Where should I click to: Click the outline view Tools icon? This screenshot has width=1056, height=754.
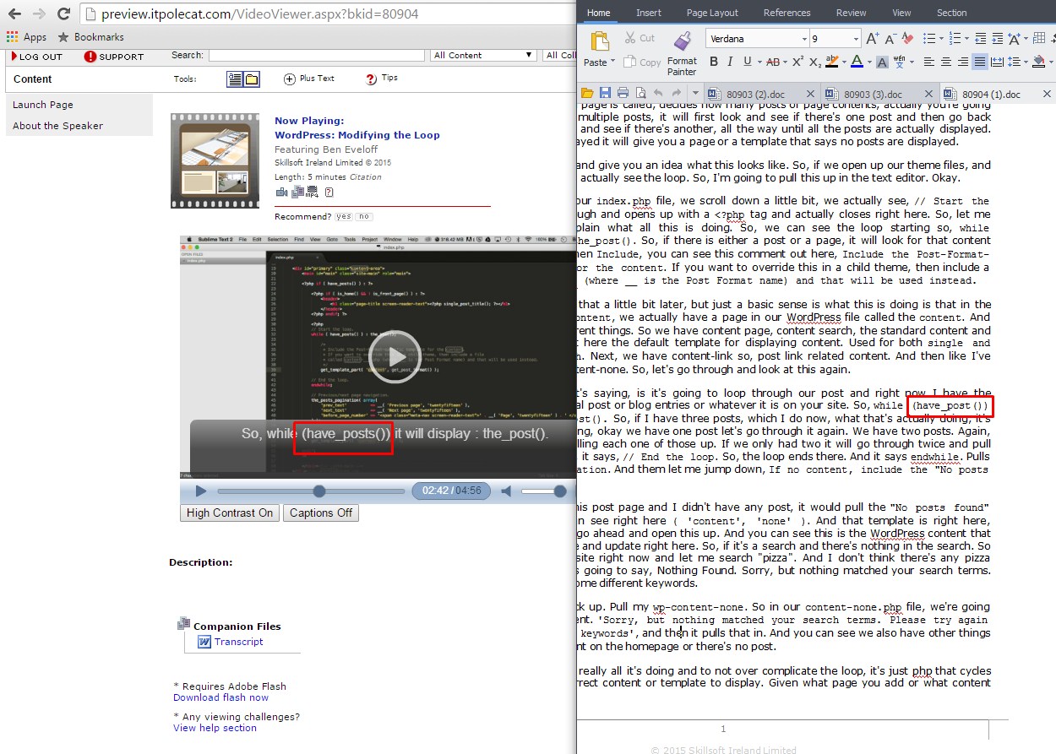point(236,79)
